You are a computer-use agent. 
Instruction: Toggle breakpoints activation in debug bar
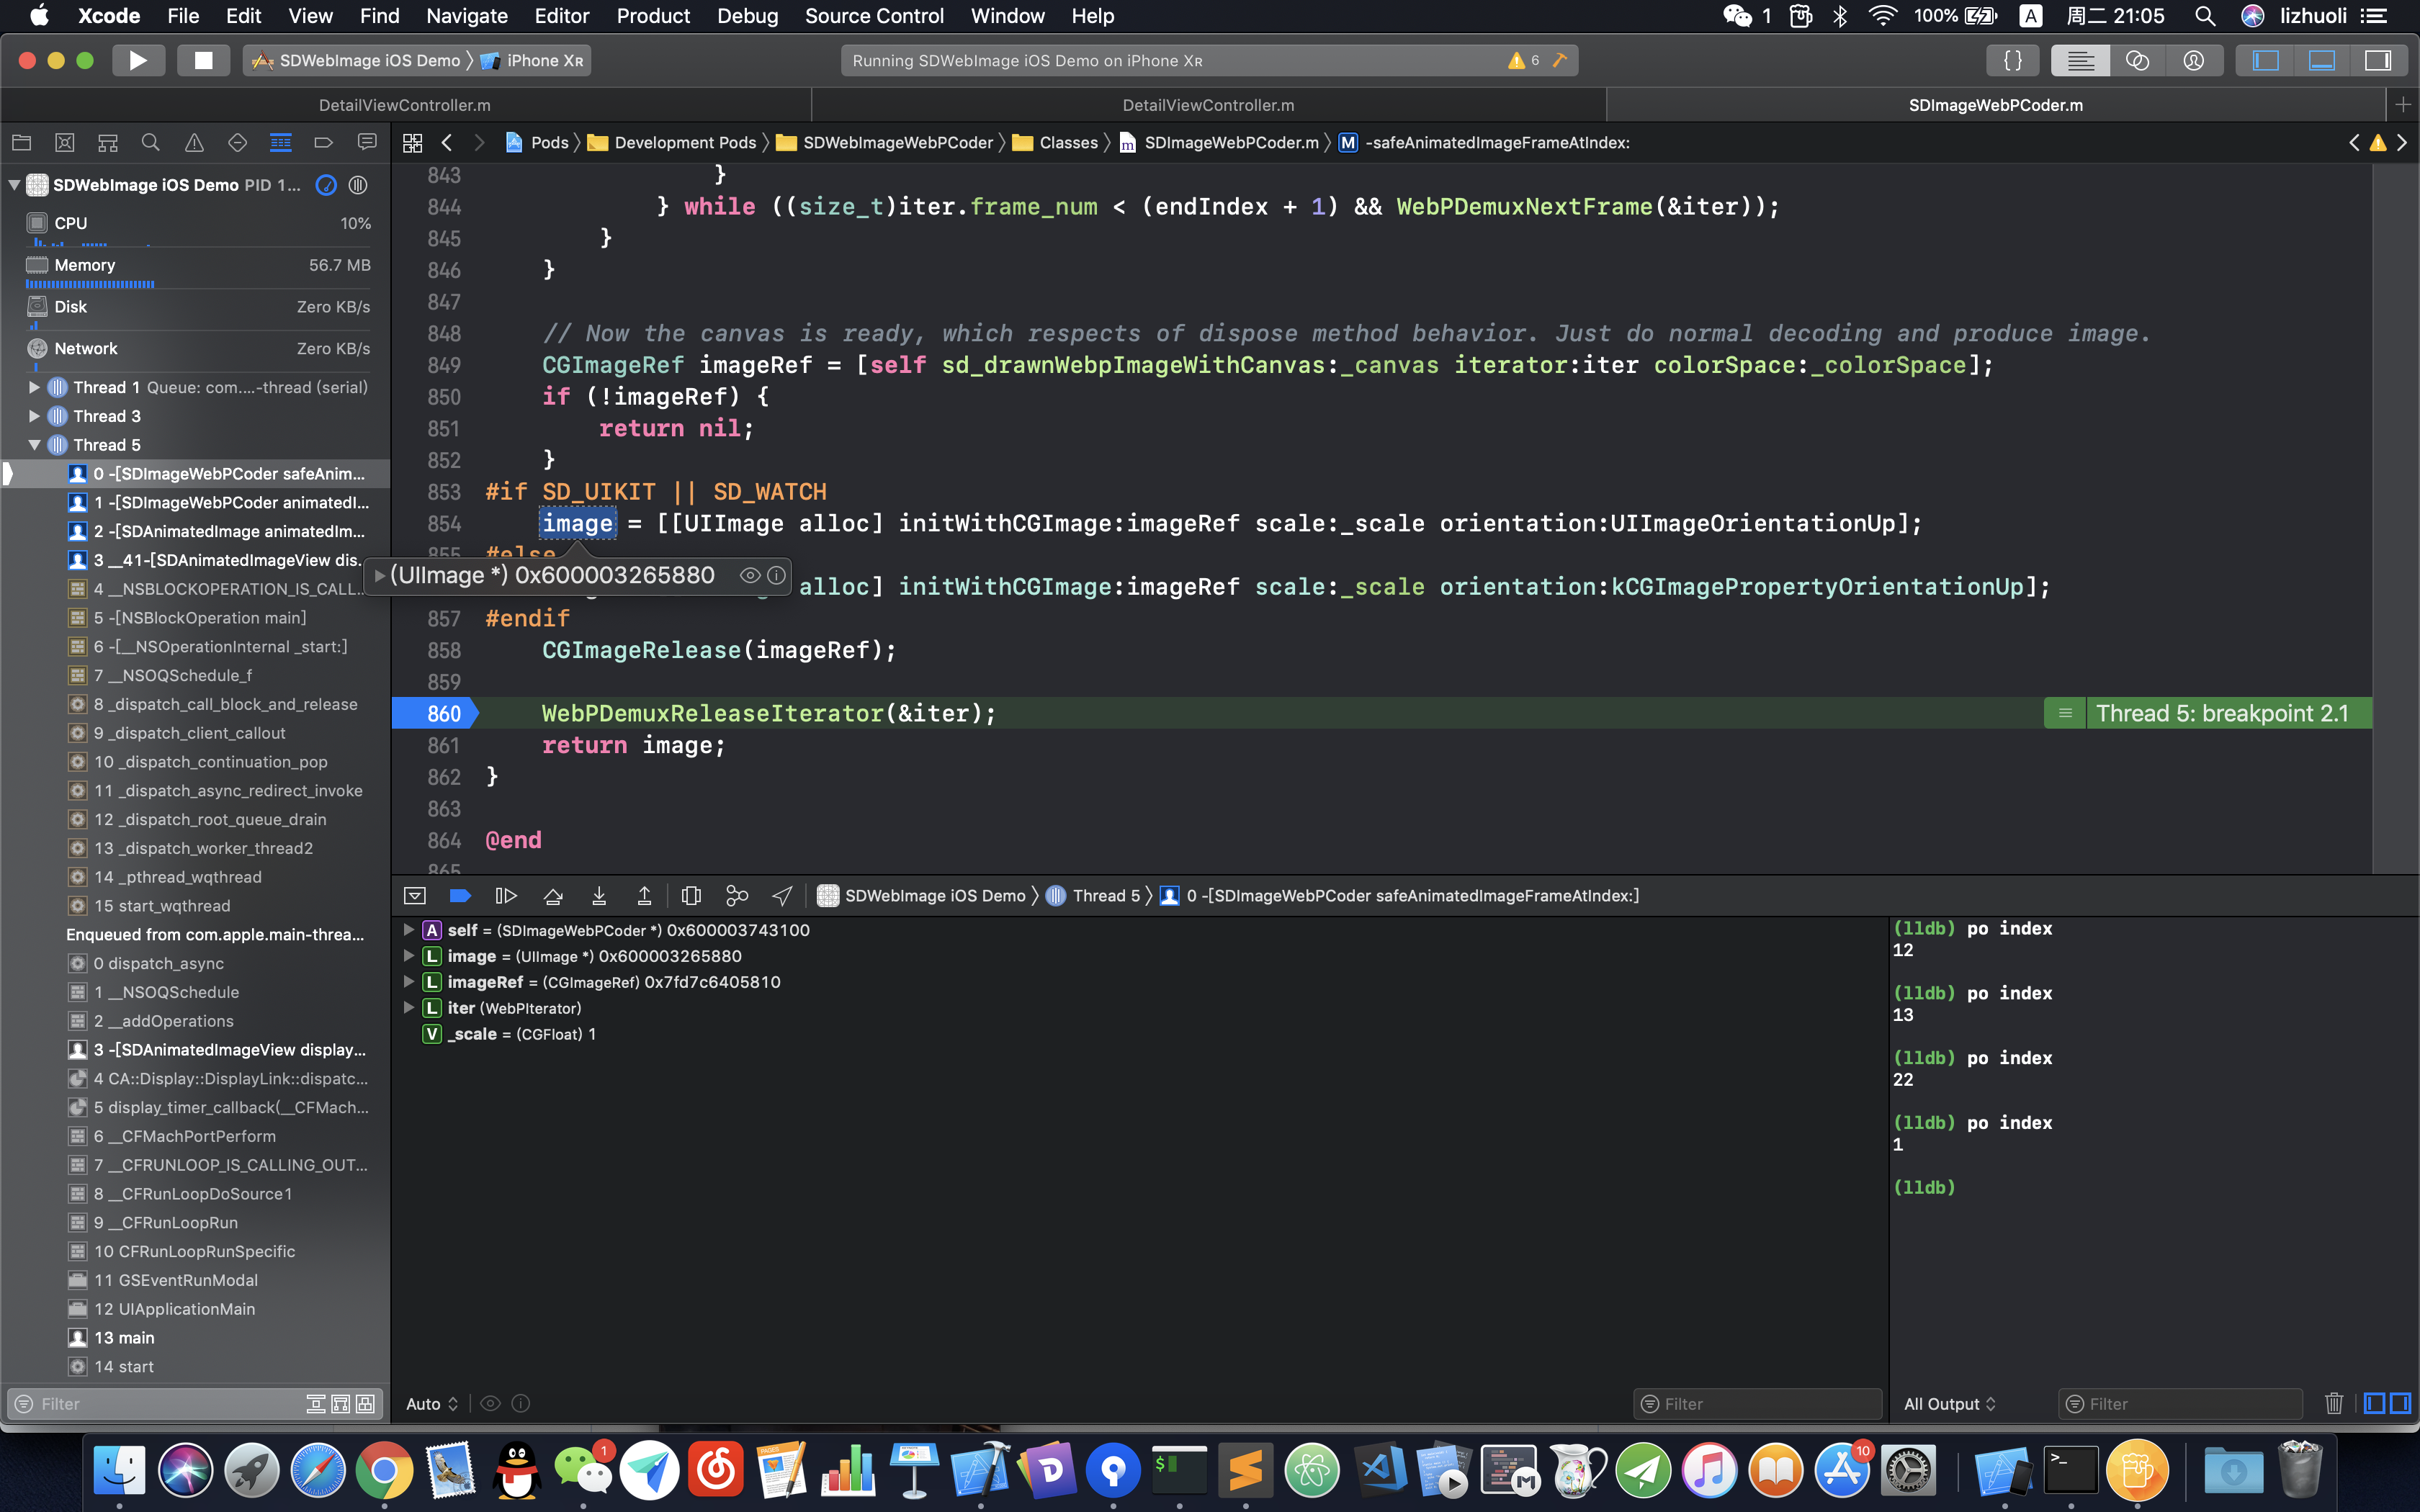[x=460, y=896]
